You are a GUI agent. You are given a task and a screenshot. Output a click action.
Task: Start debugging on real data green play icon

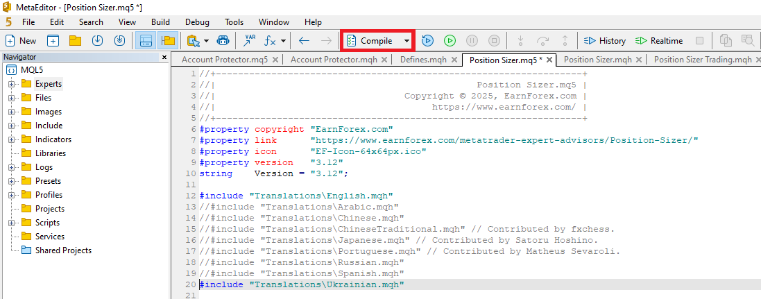tap(450, 41)
